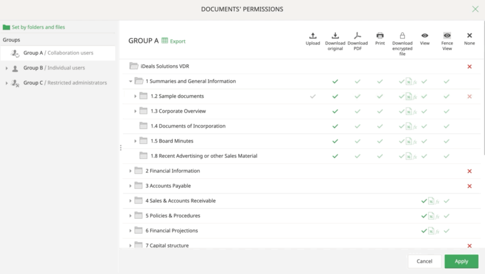Apply the permission changes
Screen dimensions: 485x274
tap(461, 261)
